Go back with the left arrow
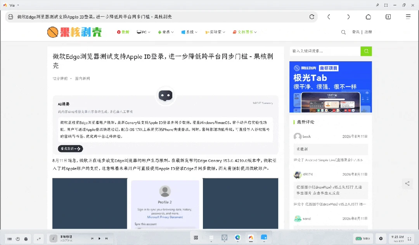Viewport: 419px width, 245px height. (329, 17)
